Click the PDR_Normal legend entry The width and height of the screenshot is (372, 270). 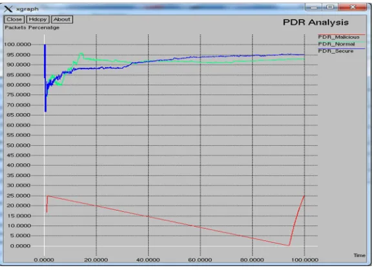point(336,44)
